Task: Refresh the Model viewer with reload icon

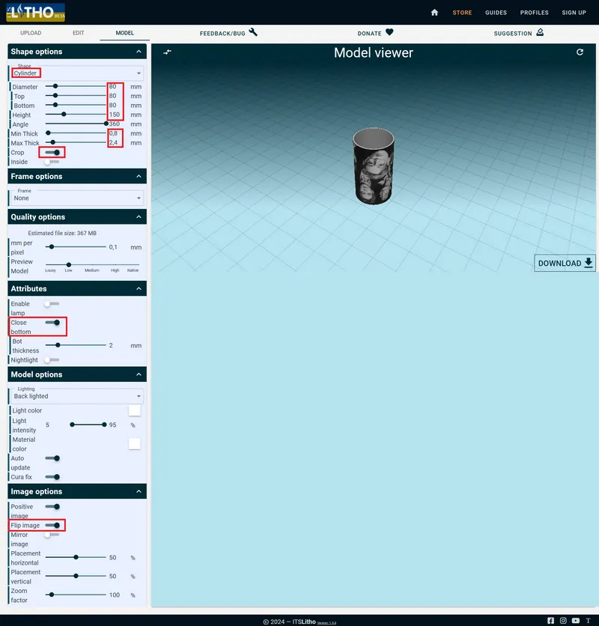Action: click(x=580, y=52)
